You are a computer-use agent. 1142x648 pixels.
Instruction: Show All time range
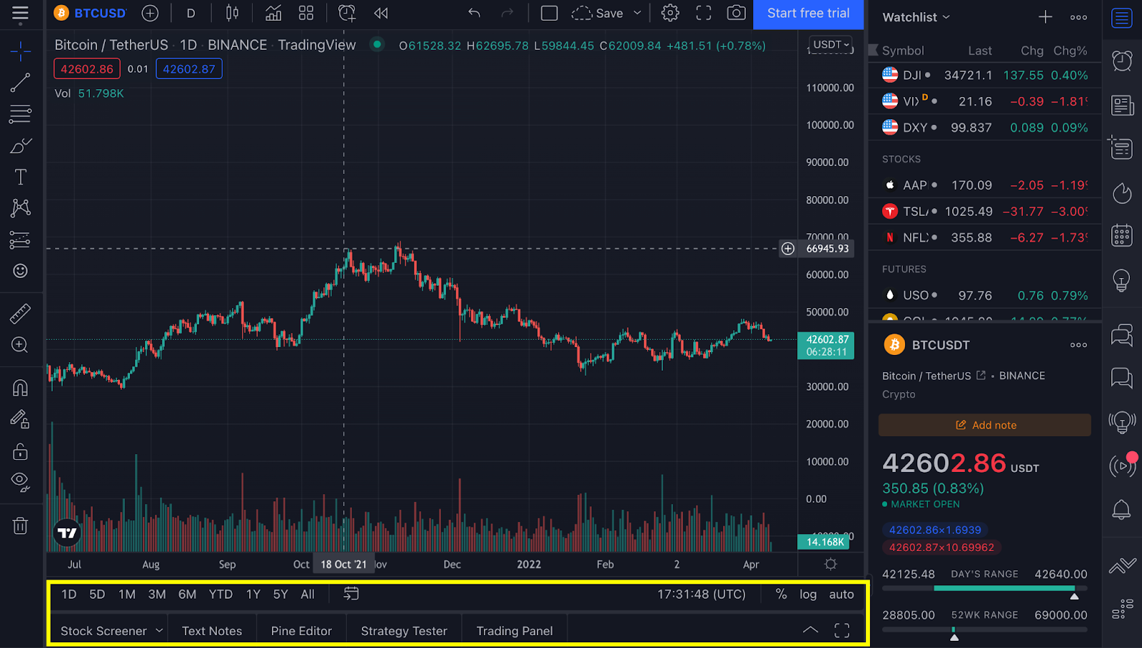(308, 594)
